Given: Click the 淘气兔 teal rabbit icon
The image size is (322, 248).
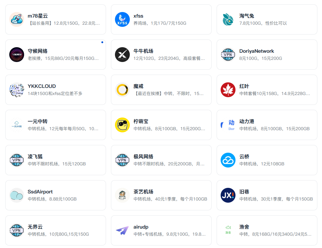Looking at the screenshot, I should 228,19.
